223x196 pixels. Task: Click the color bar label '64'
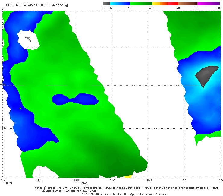pyautogui.click(x=196, y=8)
